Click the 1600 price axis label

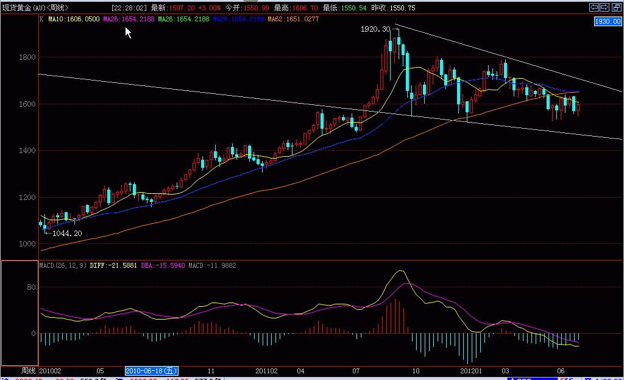coord(27,104)
